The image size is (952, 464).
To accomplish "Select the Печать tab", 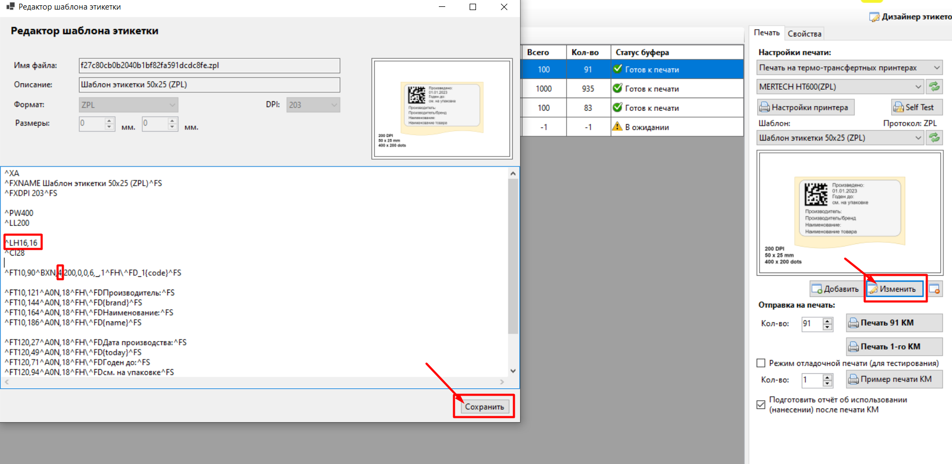I will [x=766, y=33].
